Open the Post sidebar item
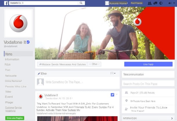 8,70
